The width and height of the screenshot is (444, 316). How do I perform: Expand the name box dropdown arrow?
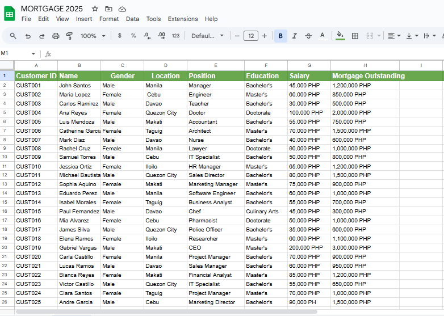pos(33,53)
